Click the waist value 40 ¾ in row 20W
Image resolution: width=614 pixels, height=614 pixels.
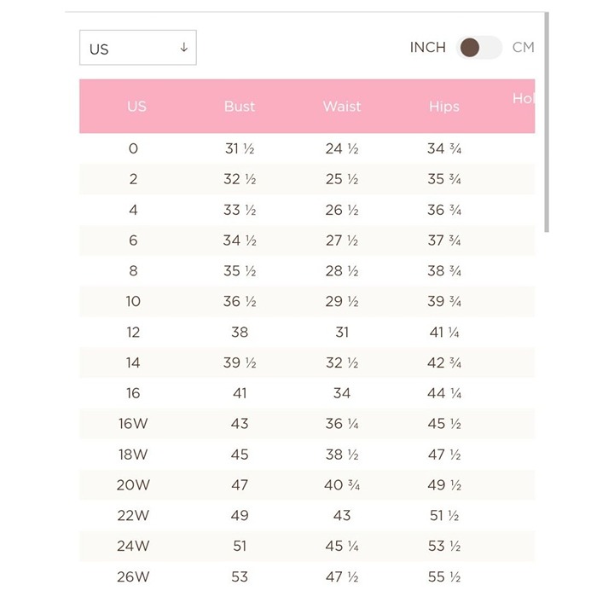pyautogui.click(x=342, y=484)
